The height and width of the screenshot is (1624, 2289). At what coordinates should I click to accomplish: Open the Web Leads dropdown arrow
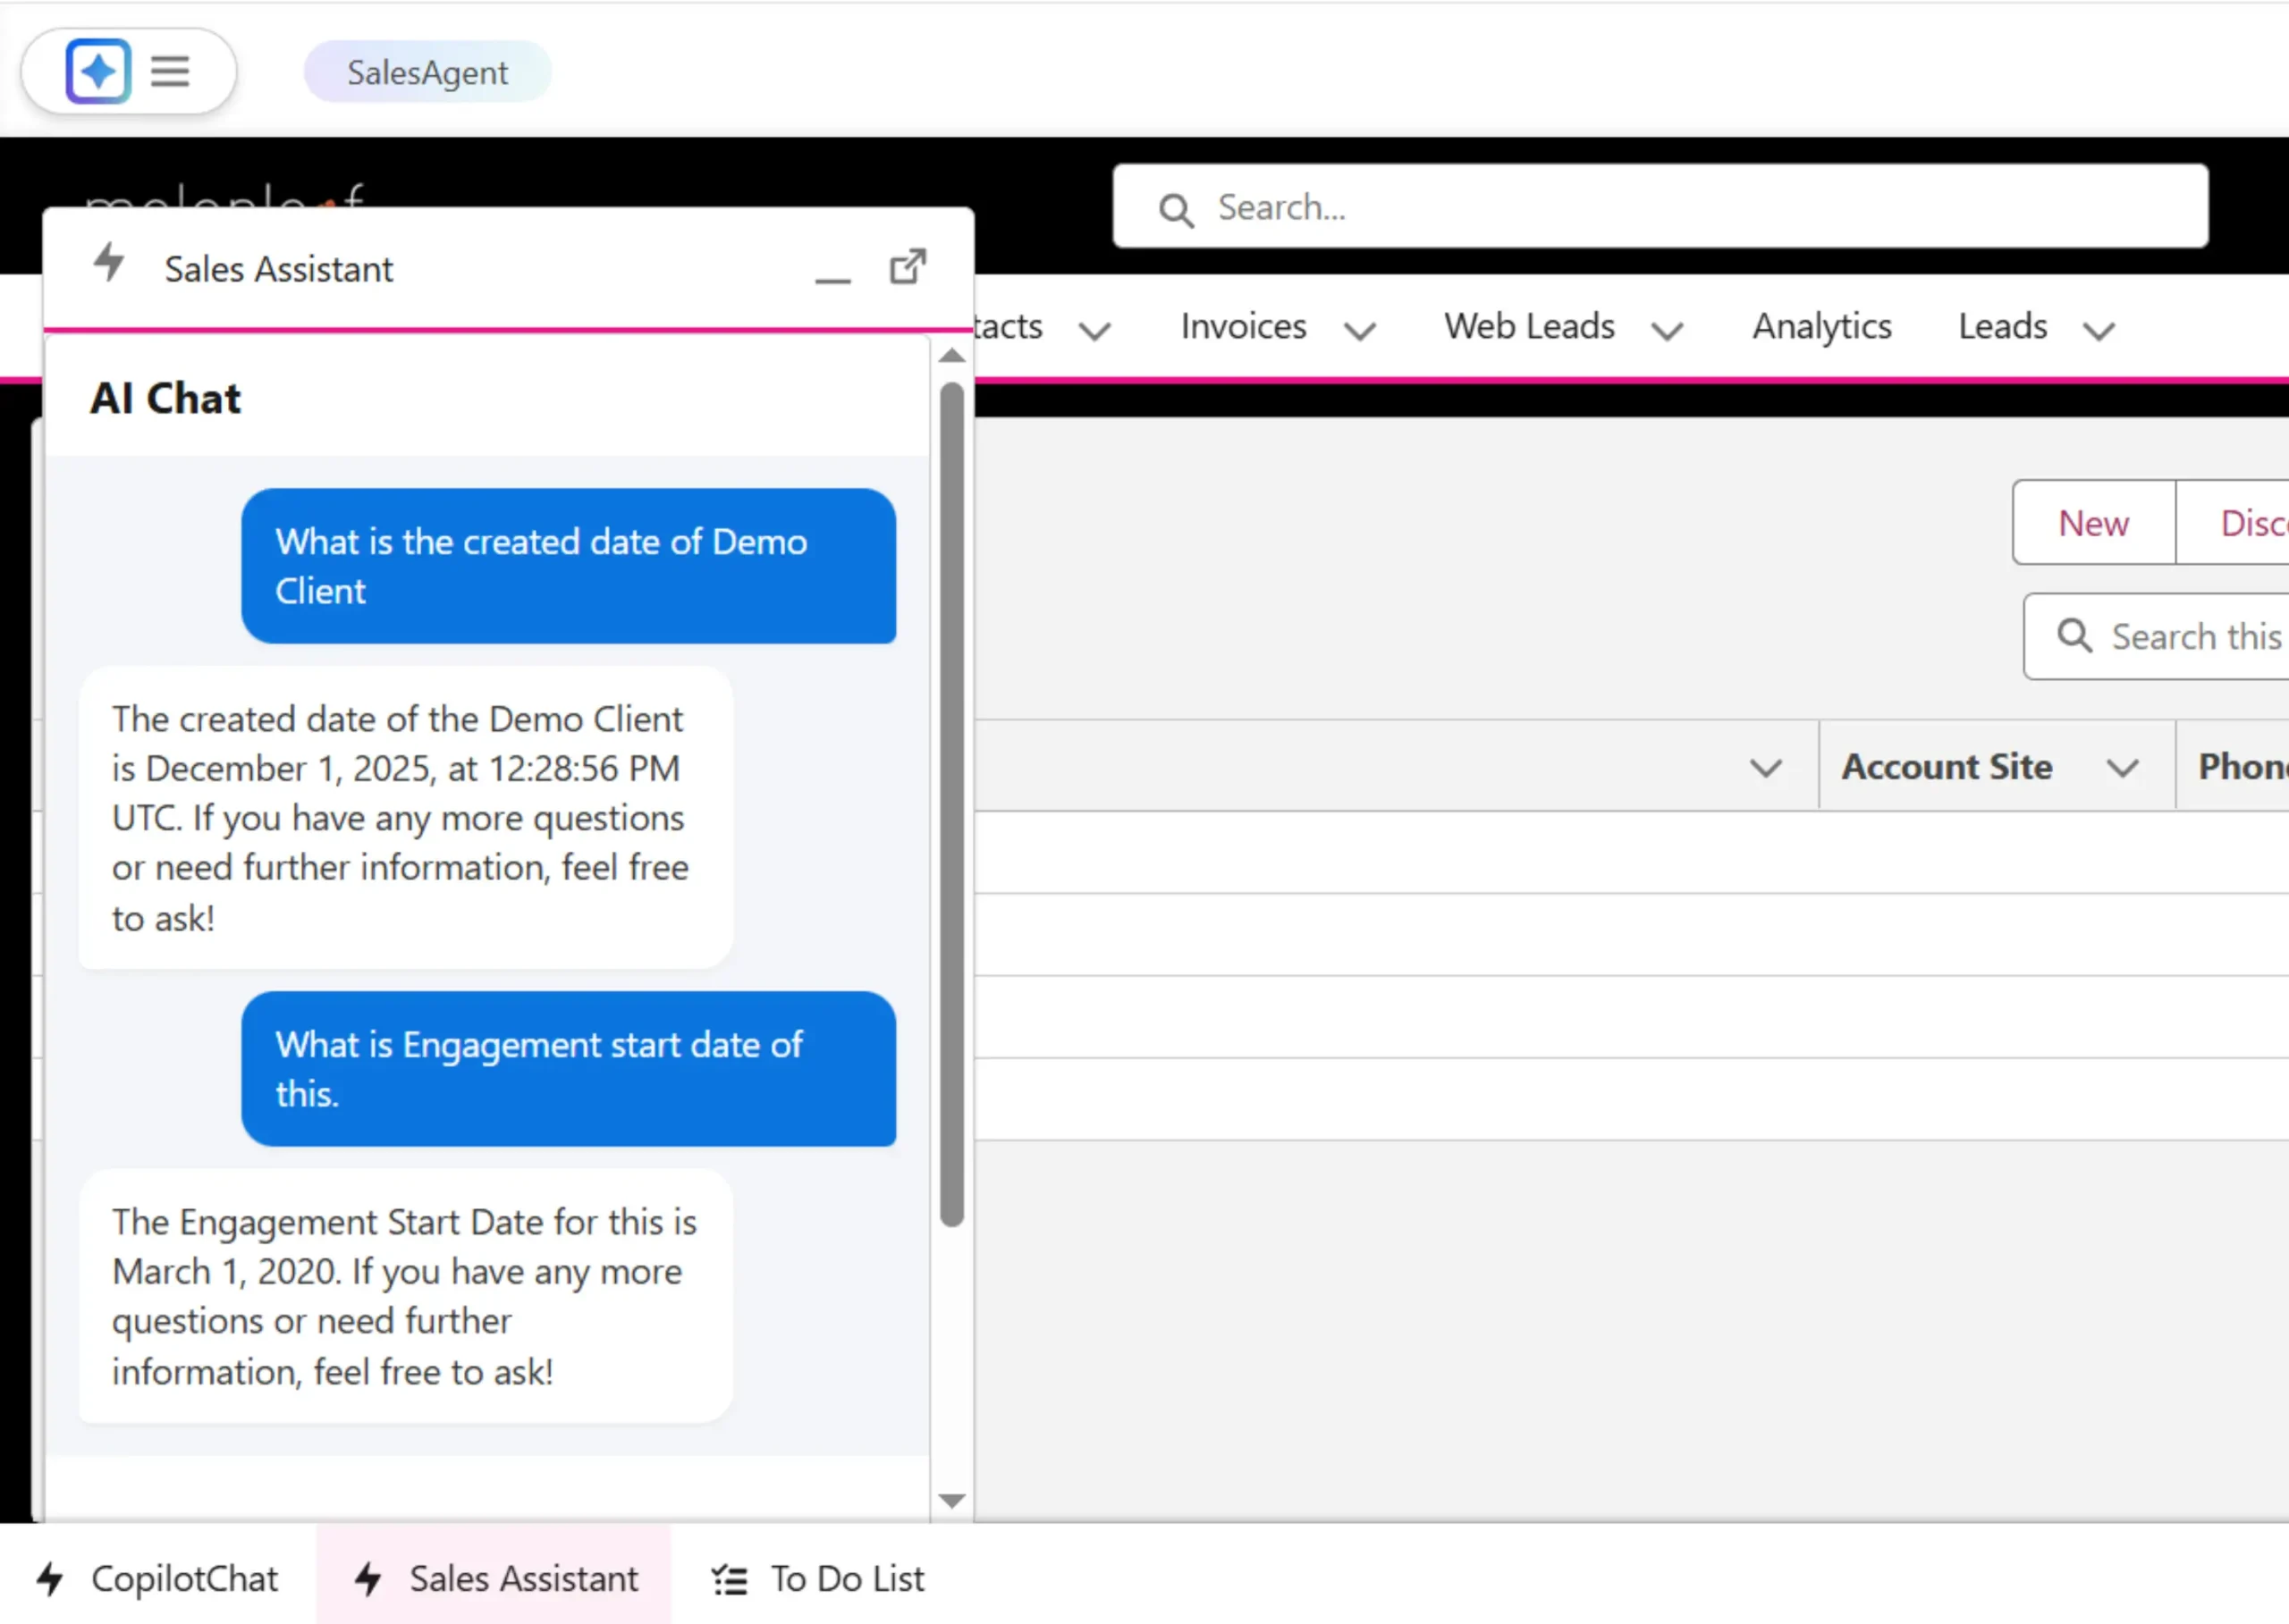click(x=1668, y=330)
